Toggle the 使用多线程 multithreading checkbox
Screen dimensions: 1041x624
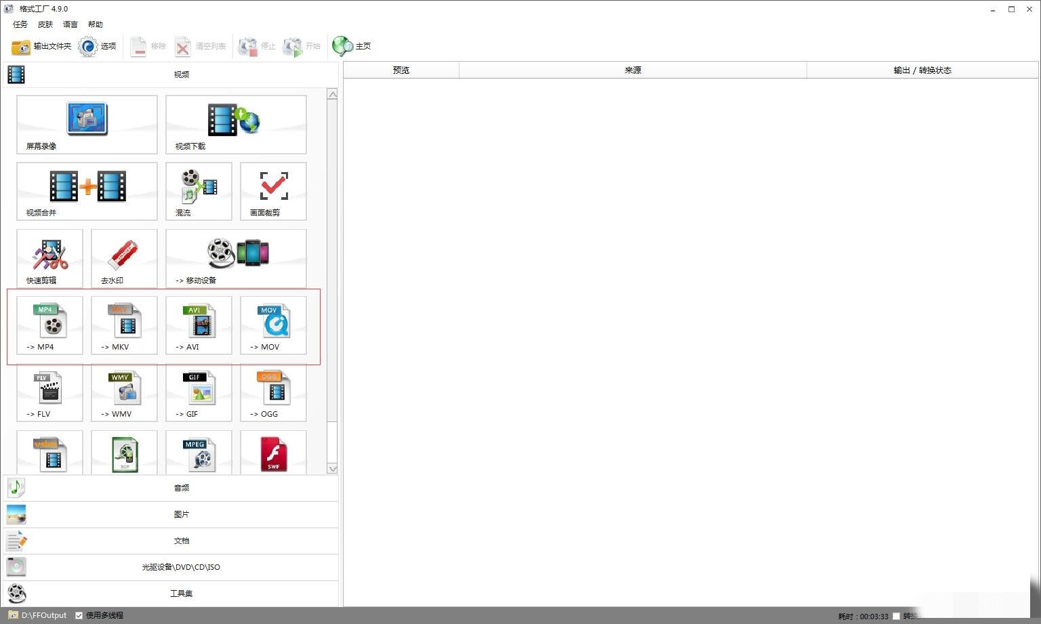click(x=79, y=615)
